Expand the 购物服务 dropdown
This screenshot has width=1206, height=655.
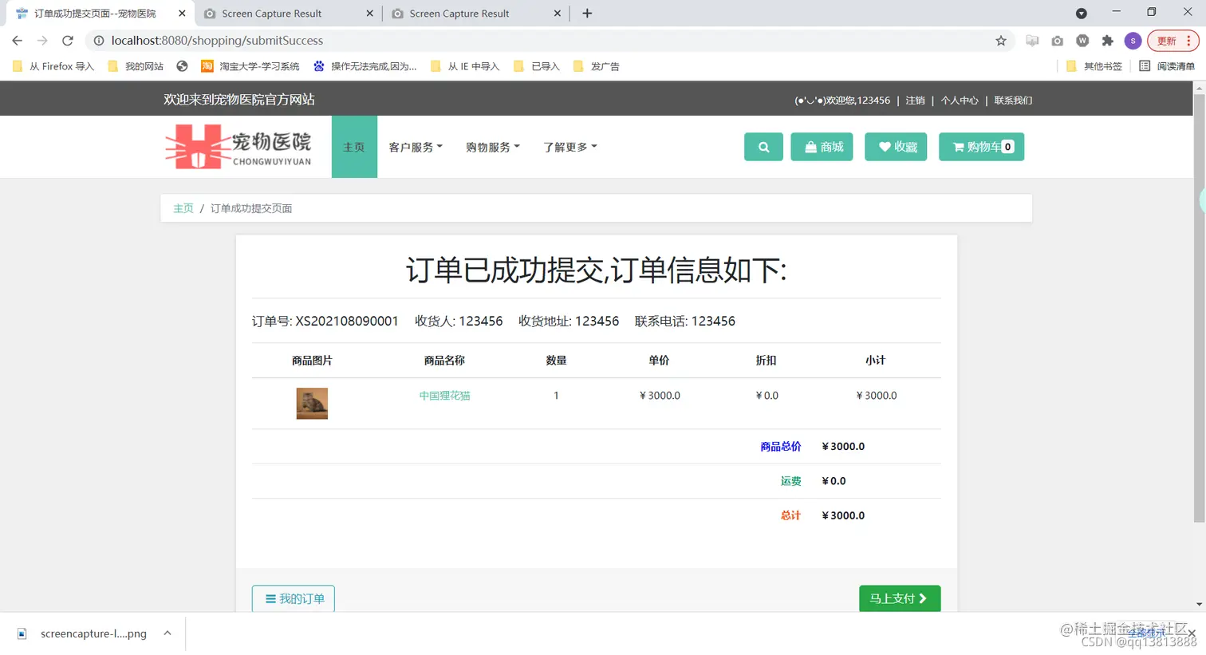[493, 147]
